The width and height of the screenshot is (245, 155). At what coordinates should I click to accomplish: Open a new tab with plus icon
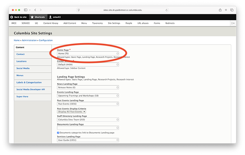click(226, 10)
